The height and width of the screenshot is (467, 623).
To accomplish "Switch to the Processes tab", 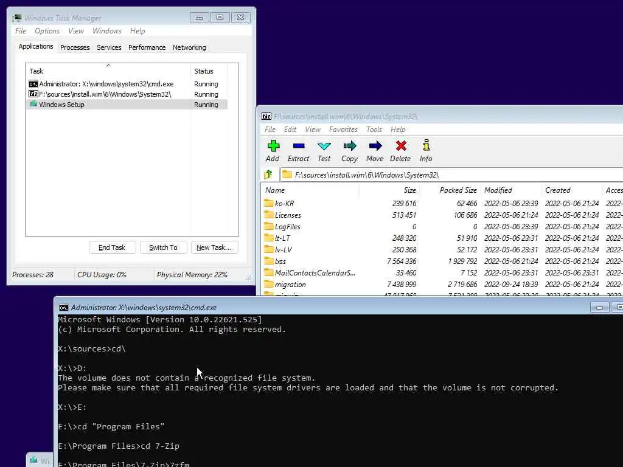I will click(75, 47).
